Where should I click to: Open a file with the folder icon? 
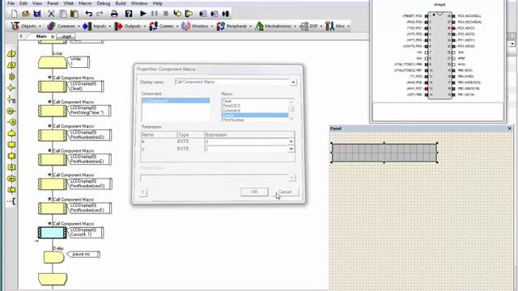pos(26,14)
